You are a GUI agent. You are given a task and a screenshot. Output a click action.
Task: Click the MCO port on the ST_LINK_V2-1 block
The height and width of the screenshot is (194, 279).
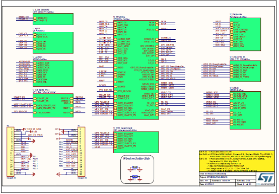click(x=71, y=112)
